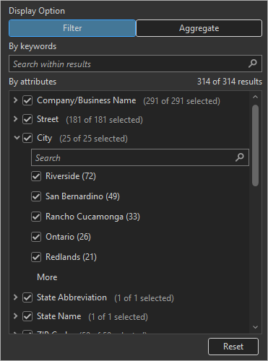Expand the Street attribute list
The image size is (268, 361).
16,119
